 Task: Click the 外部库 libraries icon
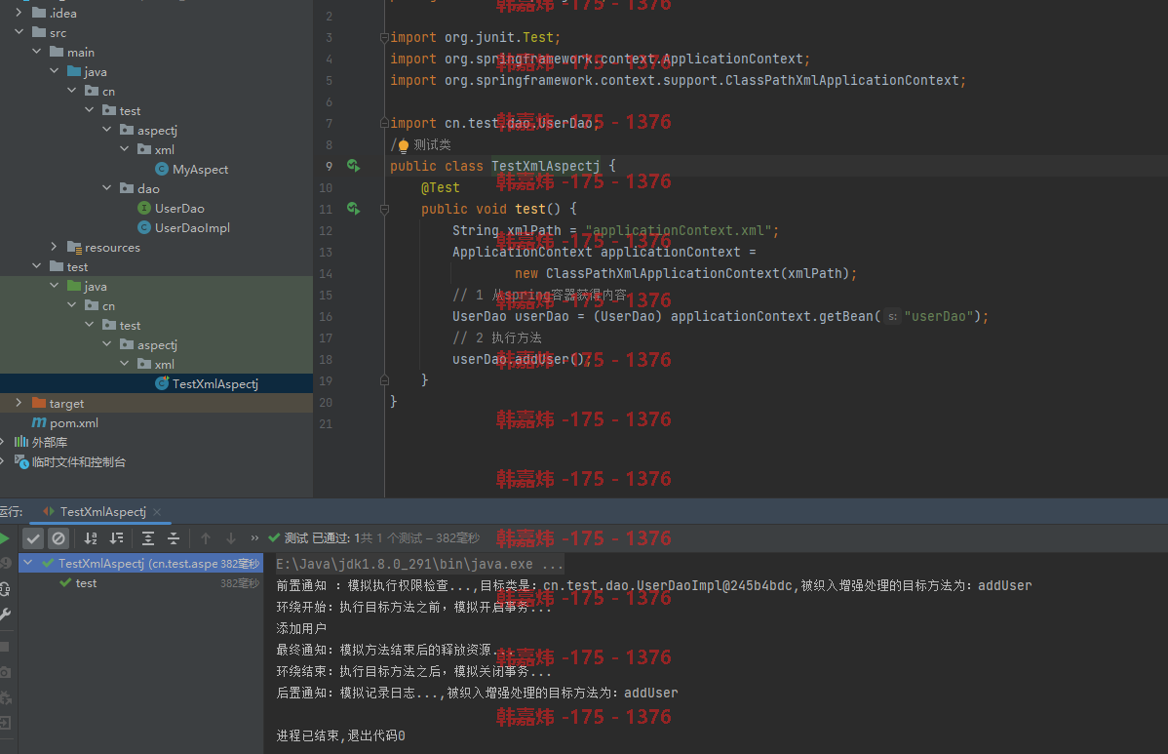21,442
